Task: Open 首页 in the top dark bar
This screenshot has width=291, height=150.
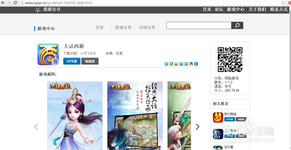Action: tap(207, 10)
